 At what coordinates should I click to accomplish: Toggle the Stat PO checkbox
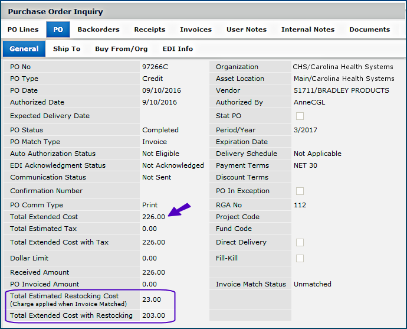pos(300,116)
